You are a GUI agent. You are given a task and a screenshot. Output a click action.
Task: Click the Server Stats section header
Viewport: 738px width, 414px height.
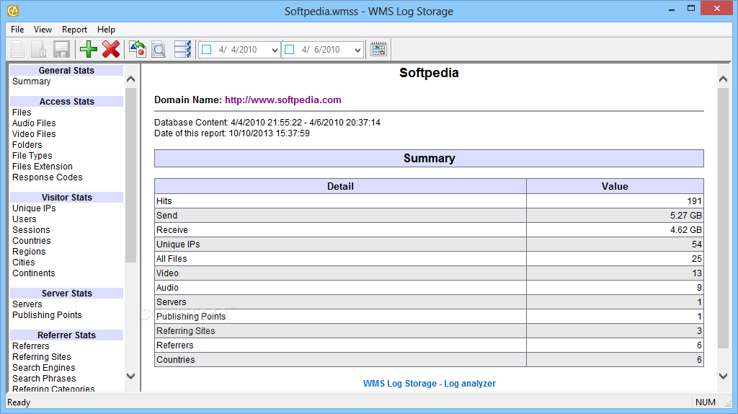pyautogui.click(x=66, y=294)
